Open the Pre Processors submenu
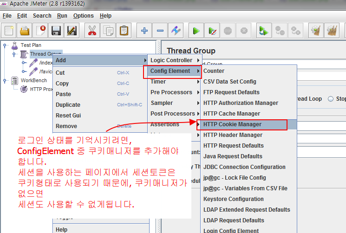This screenshot has height=233, width=346. click(175, 92)
